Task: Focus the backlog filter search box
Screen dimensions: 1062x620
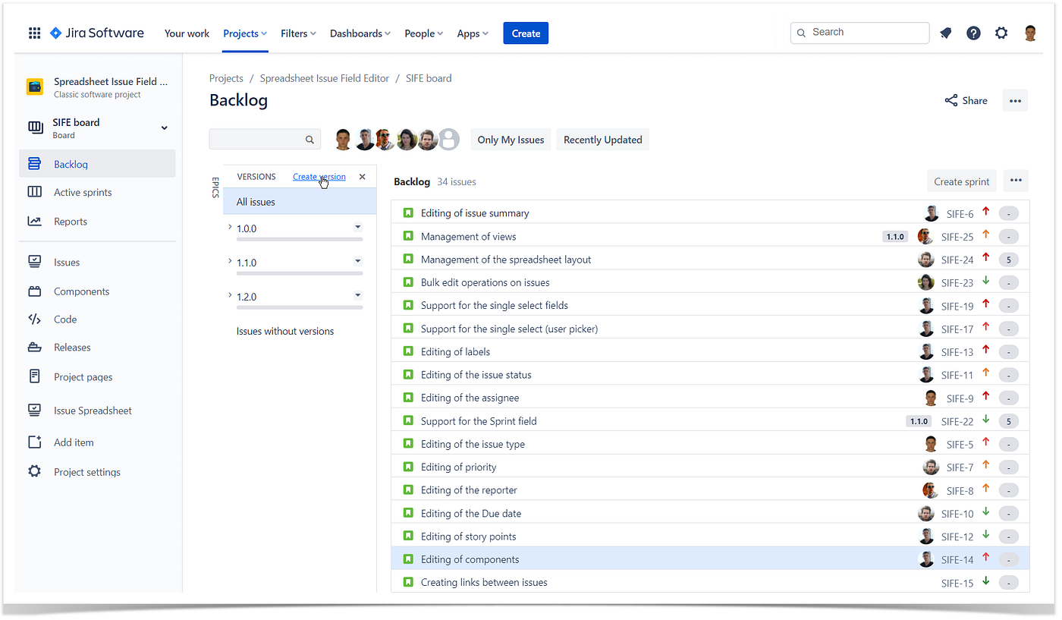Action: (x=265, y=140)
